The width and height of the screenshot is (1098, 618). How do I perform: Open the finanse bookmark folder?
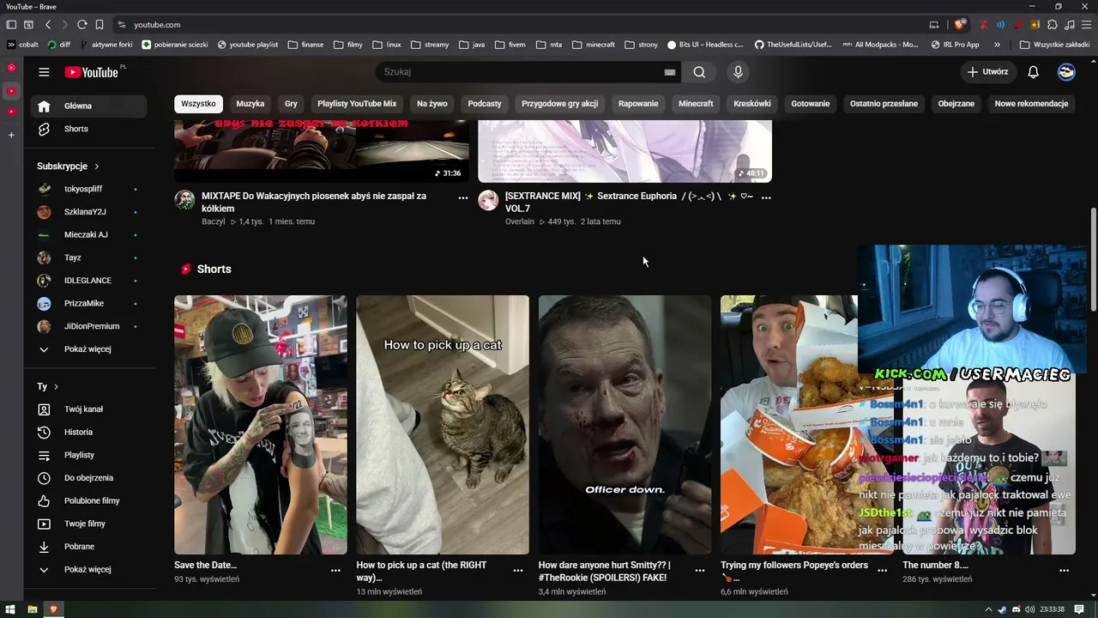306,45
